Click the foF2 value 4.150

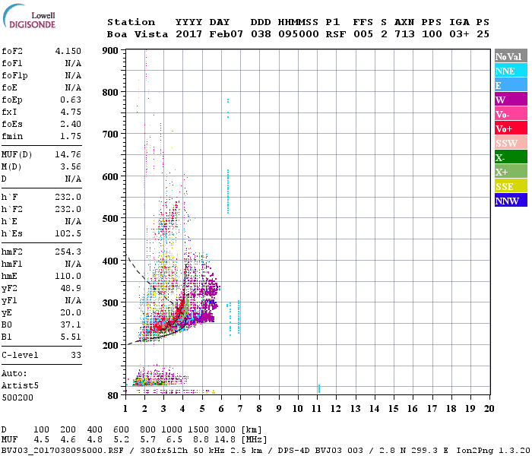(x=68, y=51)
